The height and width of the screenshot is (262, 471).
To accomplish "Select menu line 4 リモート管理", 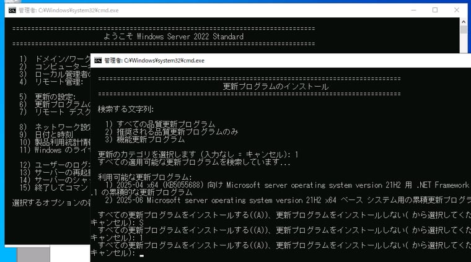I will pos(51,82).
